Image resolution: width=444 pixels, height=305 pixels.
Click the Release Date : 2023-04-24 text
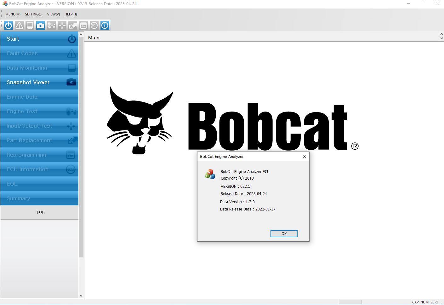click(x=244, y=193)
